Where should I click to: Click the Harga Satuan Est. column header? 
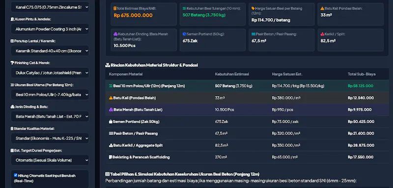(x=287, y=74)
